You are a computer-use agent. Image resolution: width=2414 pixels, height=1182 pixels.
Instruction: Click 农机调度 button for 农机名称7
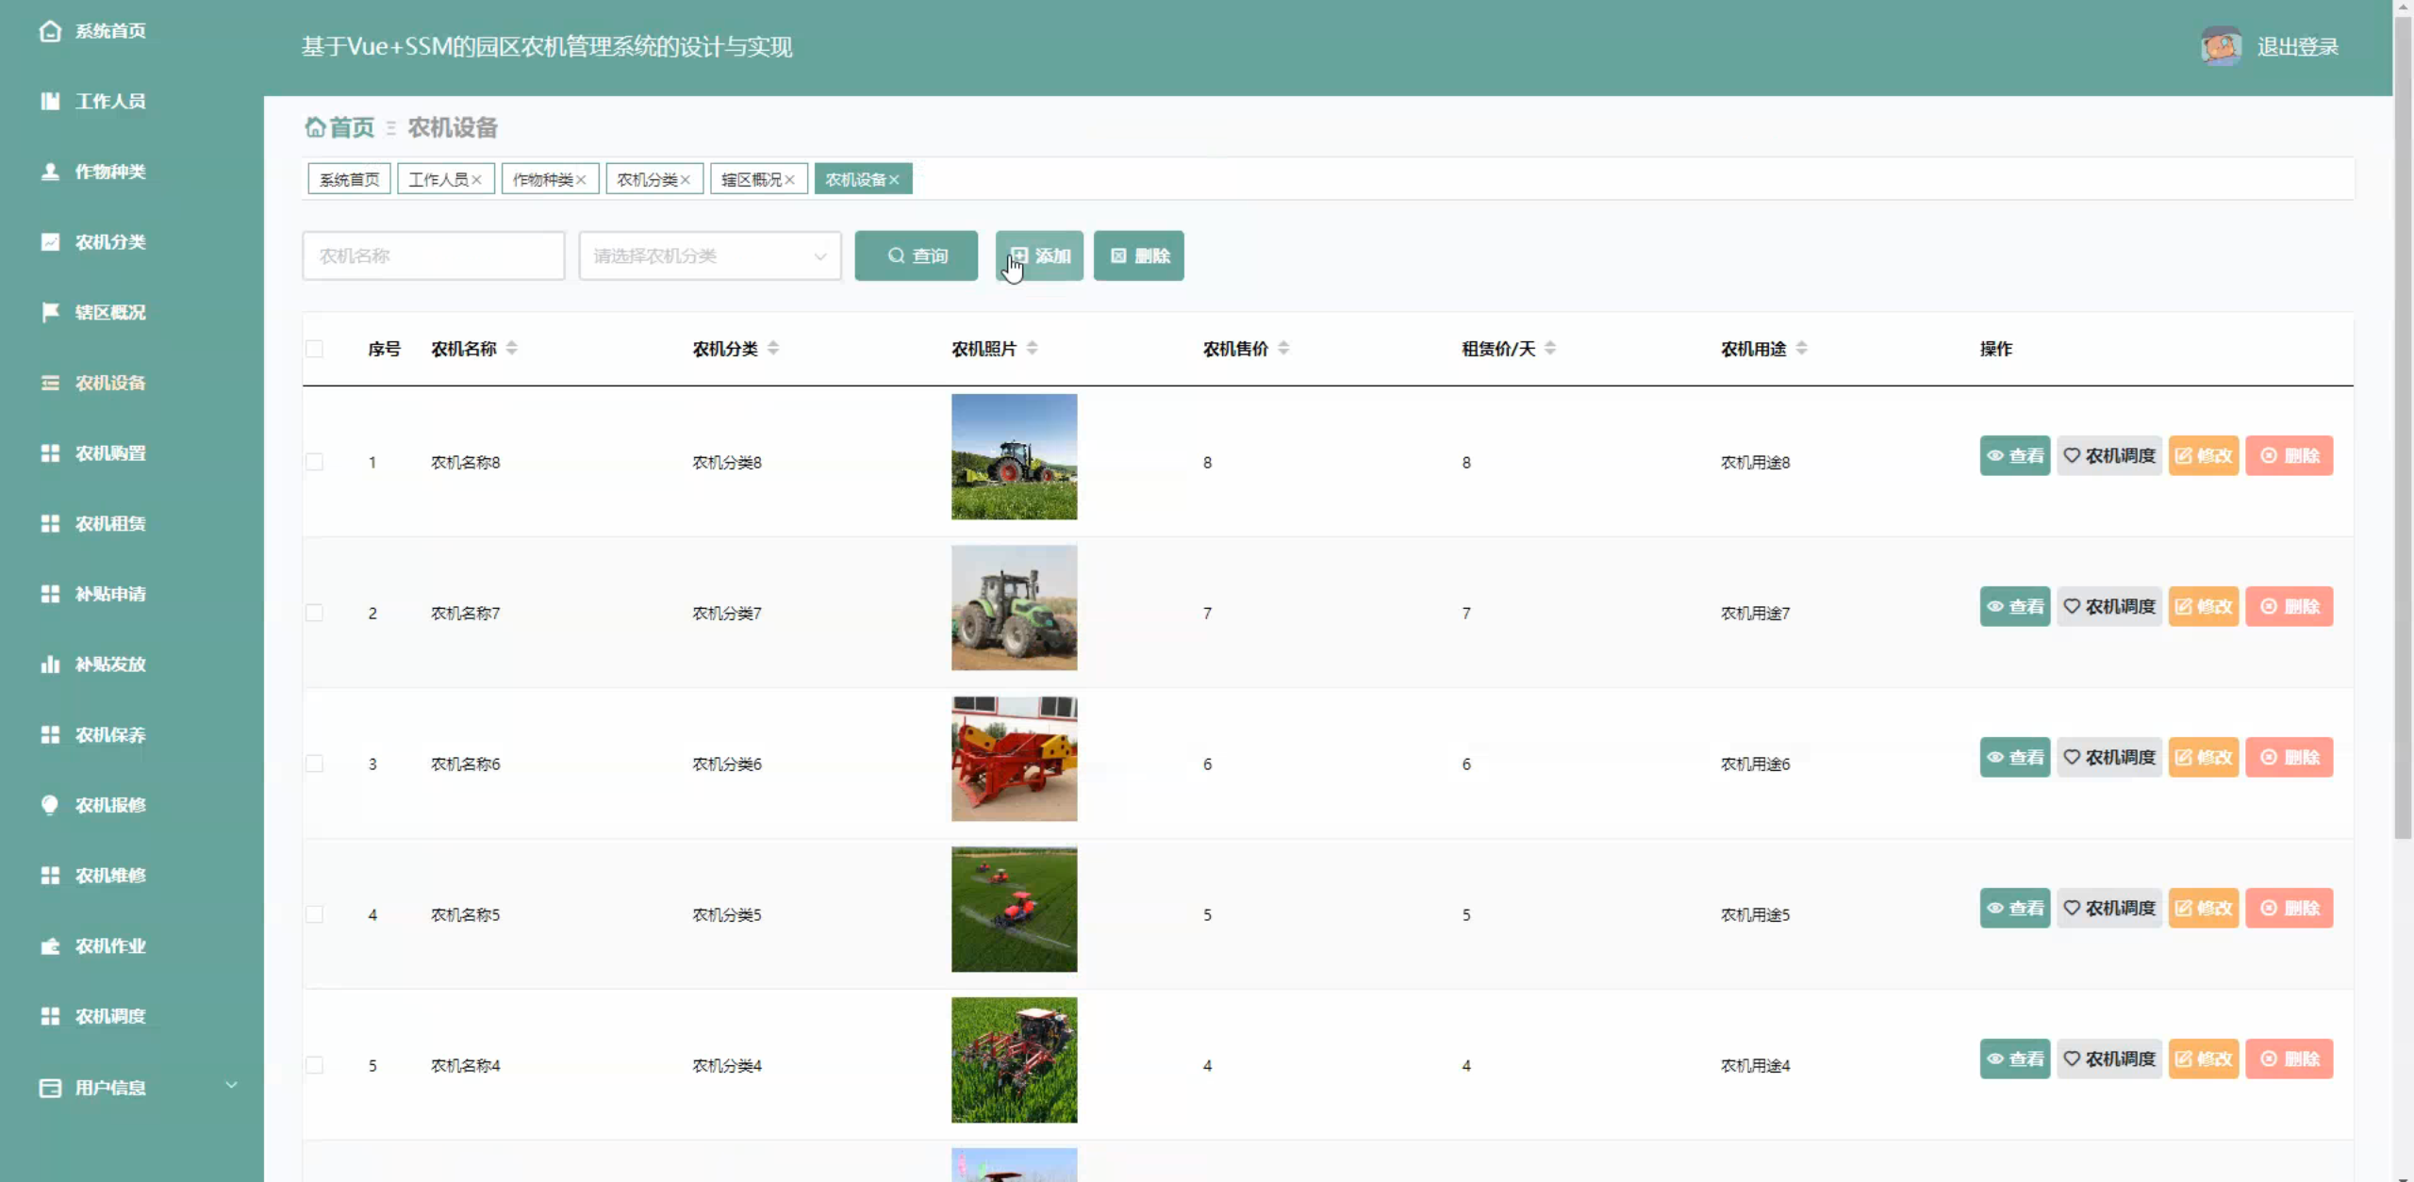tap(2109, 606)
